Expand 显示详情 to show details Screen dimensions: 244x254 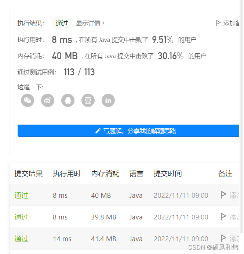90,23
